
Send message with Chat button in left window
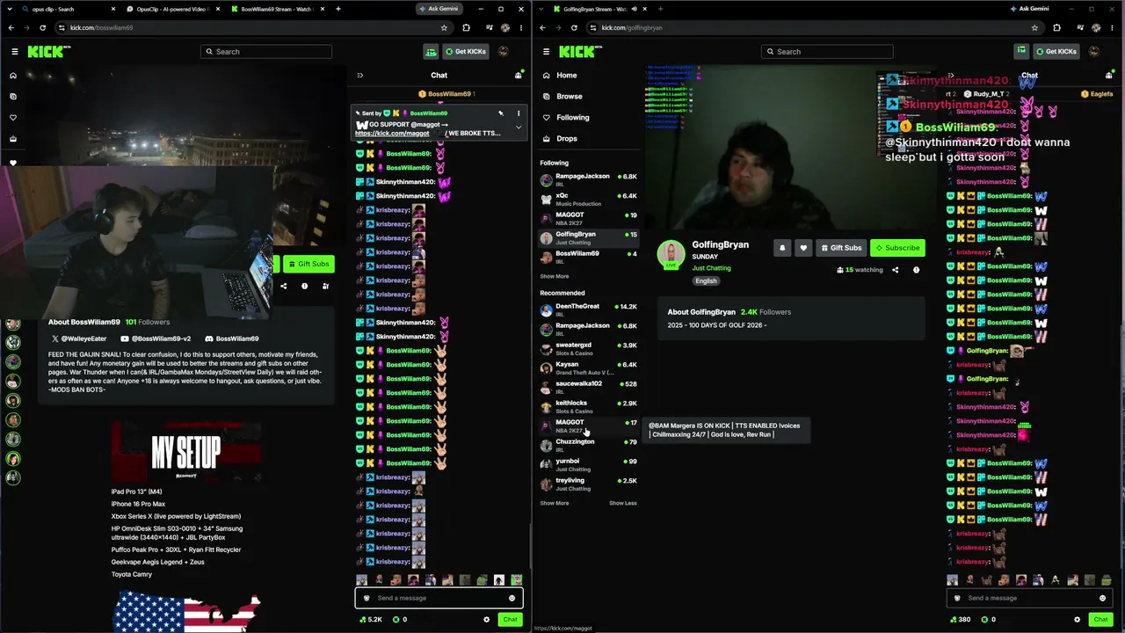(510, 620)
